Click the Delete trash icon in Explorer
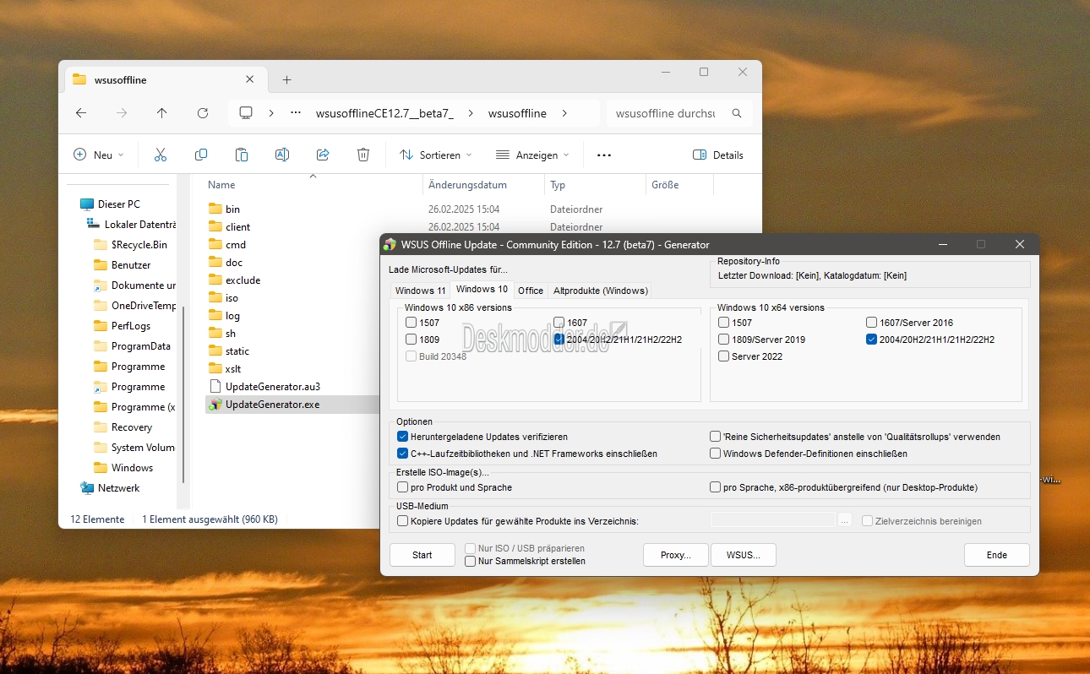Screen dimensions: 1090x674 (x=363, y=155)
